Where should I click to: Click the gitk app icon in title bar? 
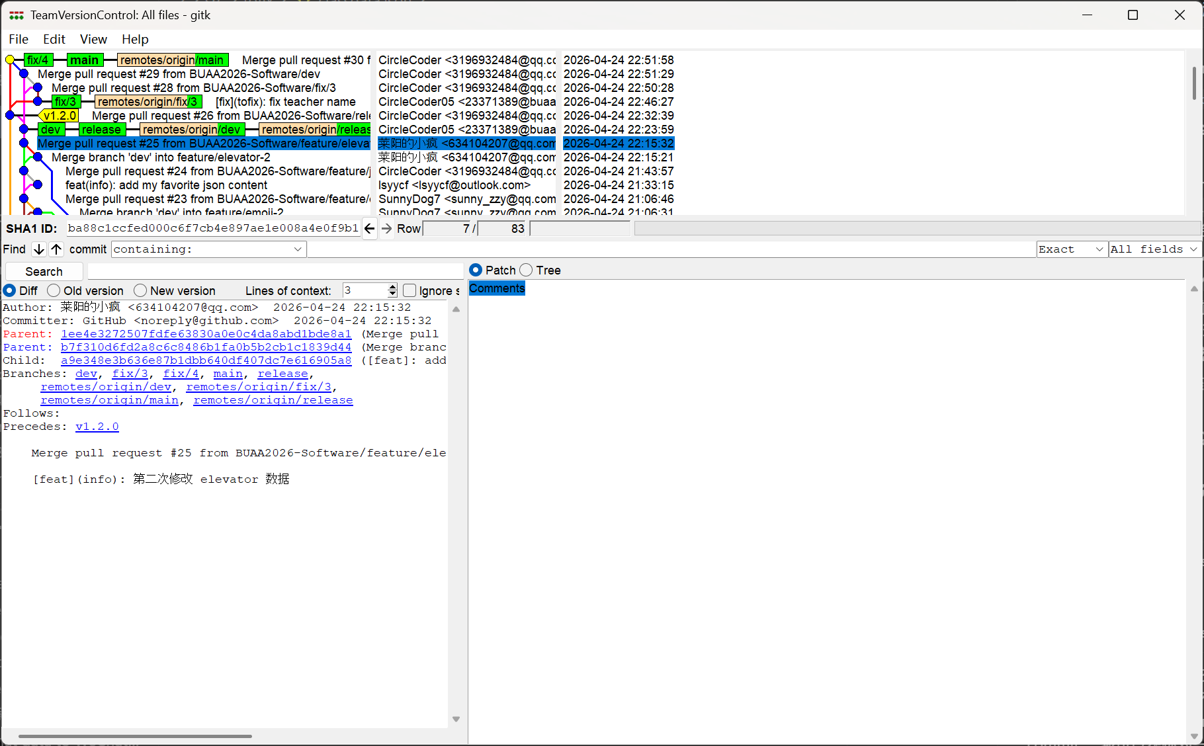[x=17, y=15]
